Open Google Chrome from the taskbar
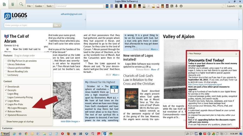This screenshot has height=136, width=243. [x=26, y=134]
